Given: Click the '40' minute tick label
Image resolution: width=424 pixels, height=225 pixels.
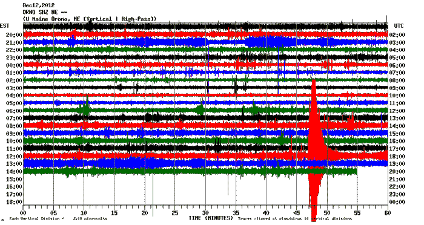Looking at the screenshot, I should click(266, 213).
